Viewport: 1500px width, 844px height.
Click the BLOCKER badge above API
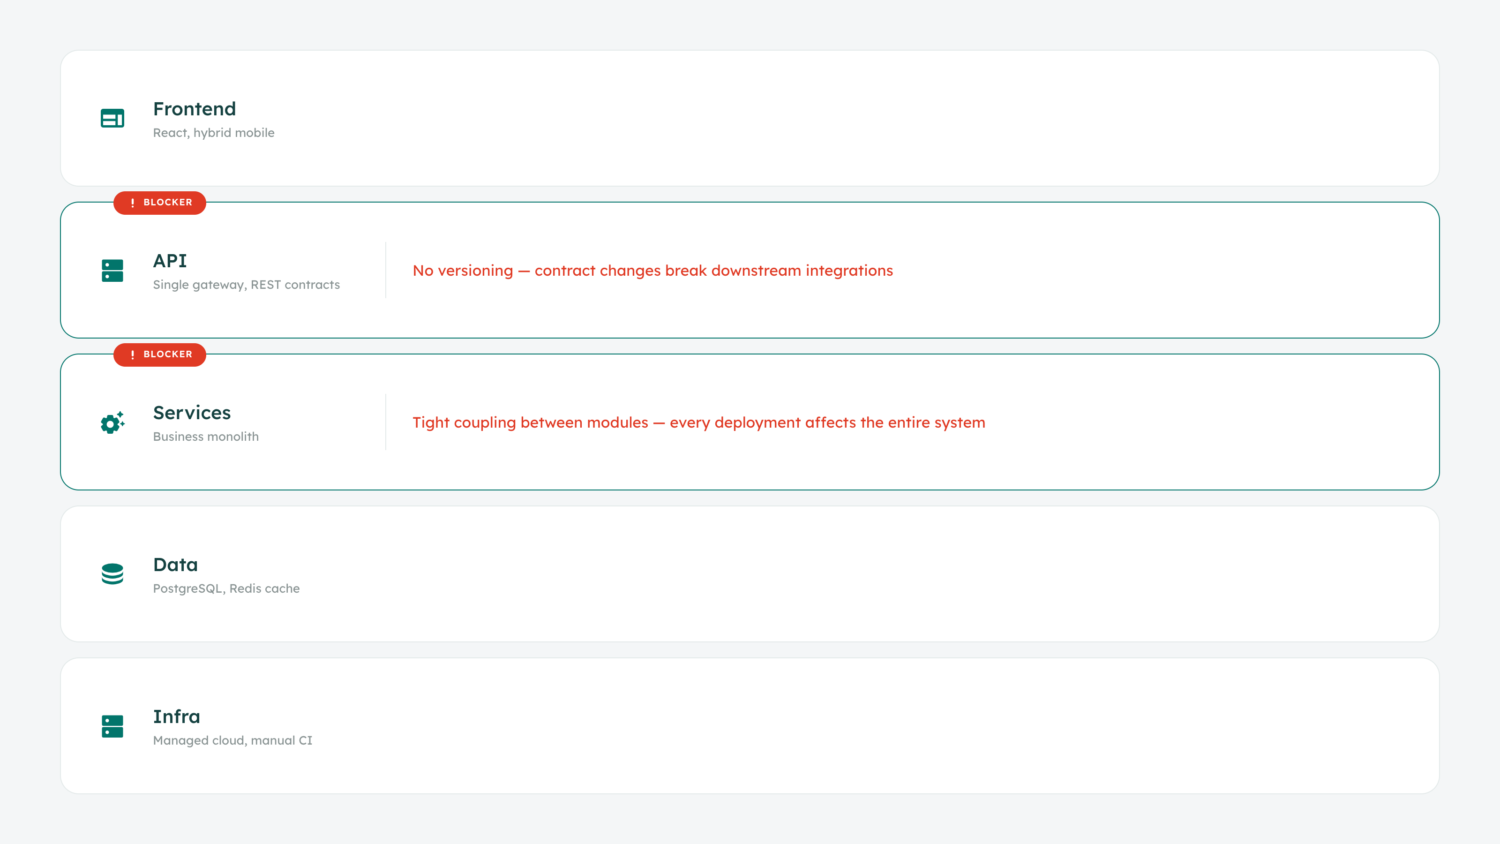159,203
